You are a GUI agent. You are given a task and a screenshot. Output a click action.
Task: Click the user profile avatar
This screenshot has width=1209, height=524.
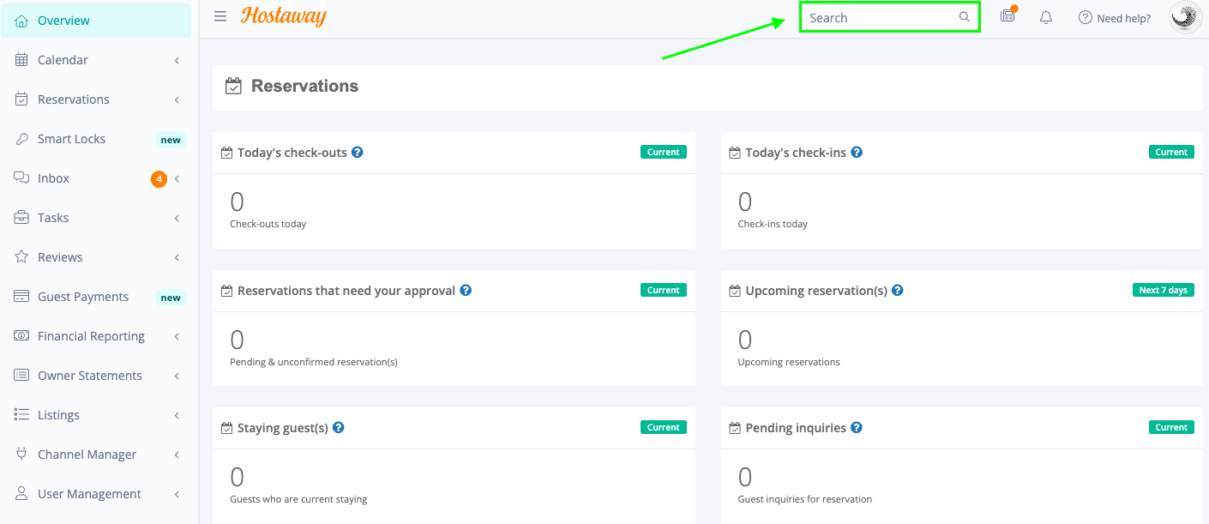[x=1186, y=17]
